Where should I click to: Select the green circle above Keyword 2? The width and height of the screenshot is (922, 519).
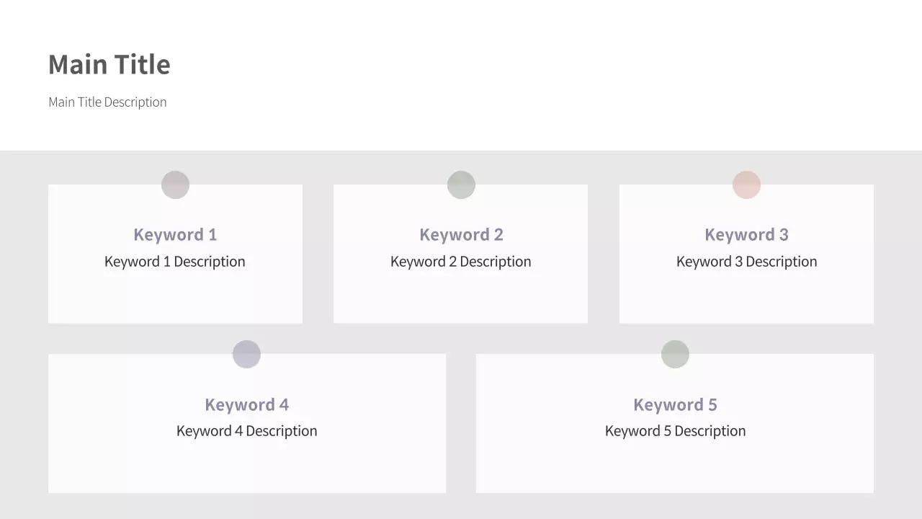[461, 185]
